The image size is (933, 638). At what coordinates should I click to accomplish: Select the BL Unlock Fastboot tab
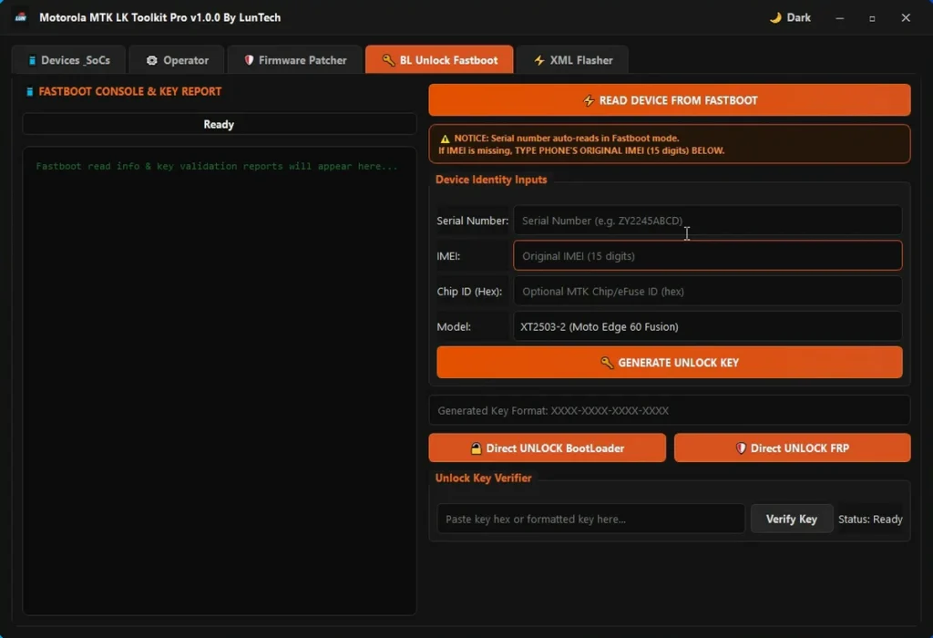[x=439, y=59]
